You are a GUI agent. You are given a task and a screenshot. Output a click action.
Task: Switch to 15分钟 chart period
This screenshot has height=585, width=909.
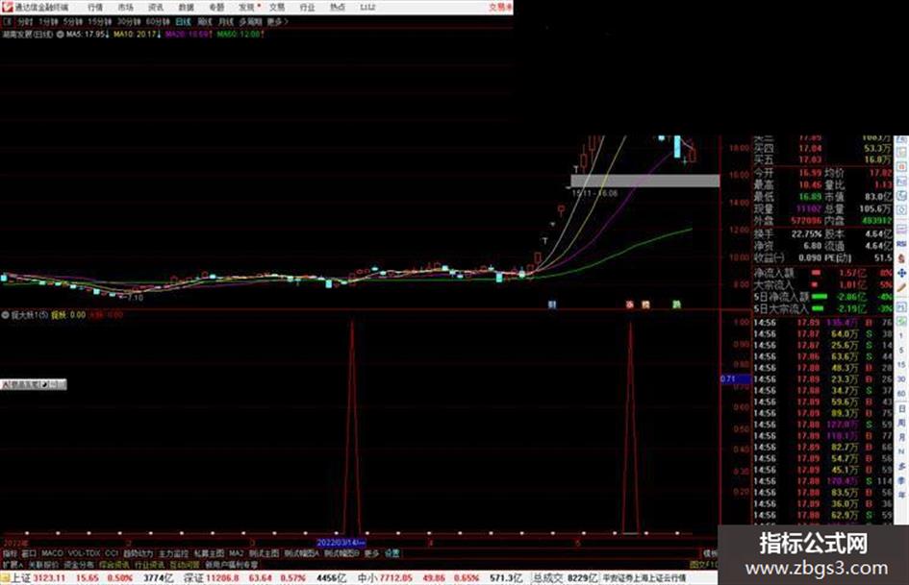coord(100,21)
